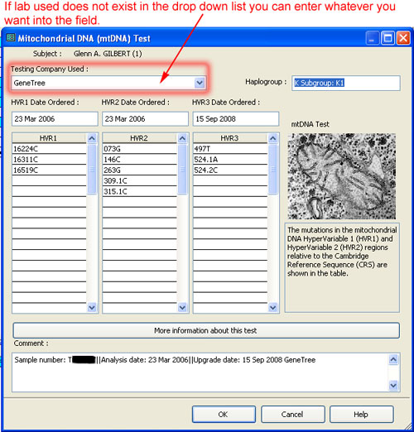The height and width of the screenshot is (432, 414).
Task: Click the first empty HVR1 row below 16519C
Action: tap(49, 181)
